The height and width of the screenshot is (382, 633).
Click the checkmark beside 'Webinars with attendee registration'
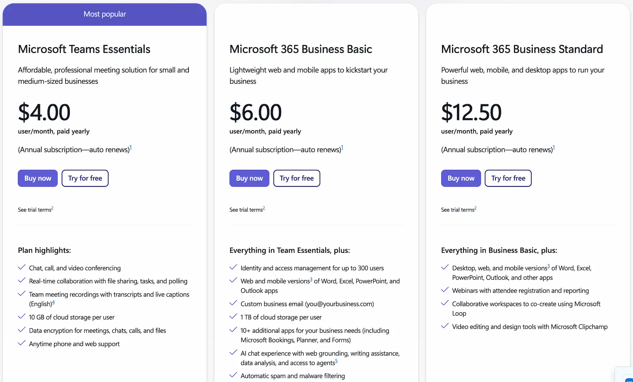(x=445, y=290)
